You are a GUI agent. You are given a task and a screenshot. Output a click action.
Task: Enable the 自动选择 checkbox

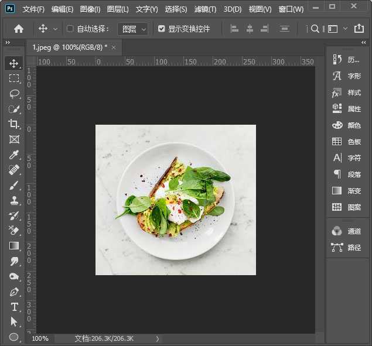point(70,29)
